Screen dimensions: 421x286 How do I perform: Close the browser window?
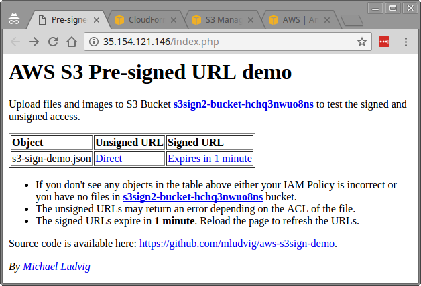[x=410, y=8]
